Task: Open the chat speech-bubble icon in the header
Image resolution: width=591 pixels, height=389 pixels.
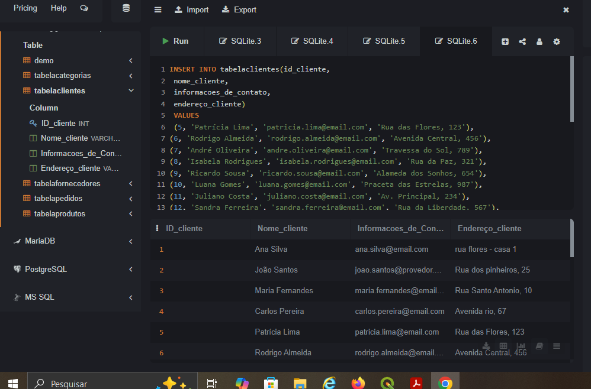Action: [84, 8]
